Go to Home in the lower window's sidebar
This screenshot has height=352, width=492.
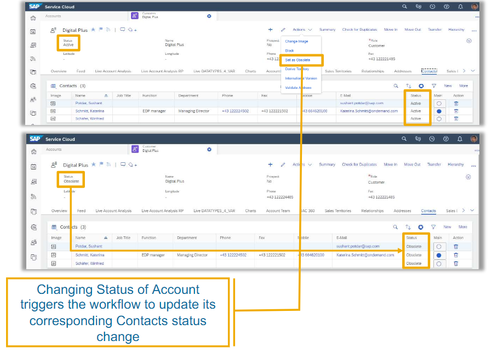(33, 152)
